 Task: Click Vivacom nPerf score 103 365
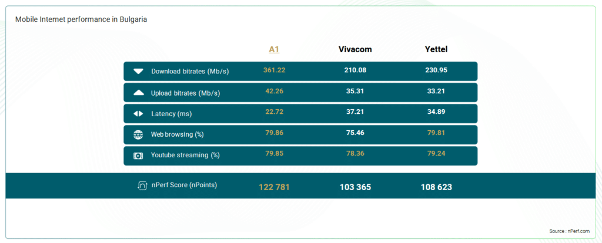point(355,187)
